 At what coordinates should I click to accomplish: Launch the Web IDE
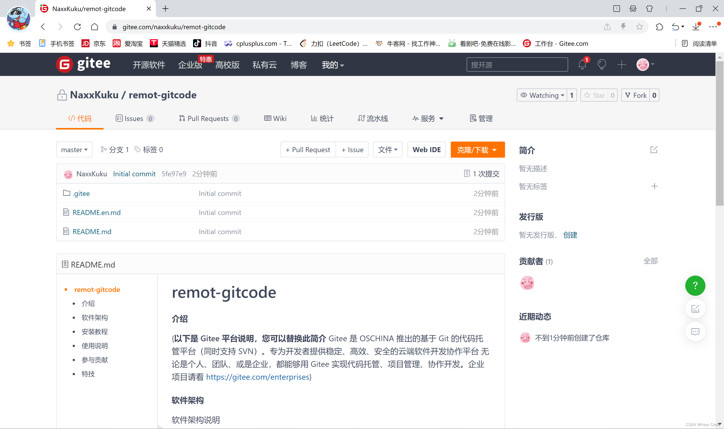(x=426, y=149)
